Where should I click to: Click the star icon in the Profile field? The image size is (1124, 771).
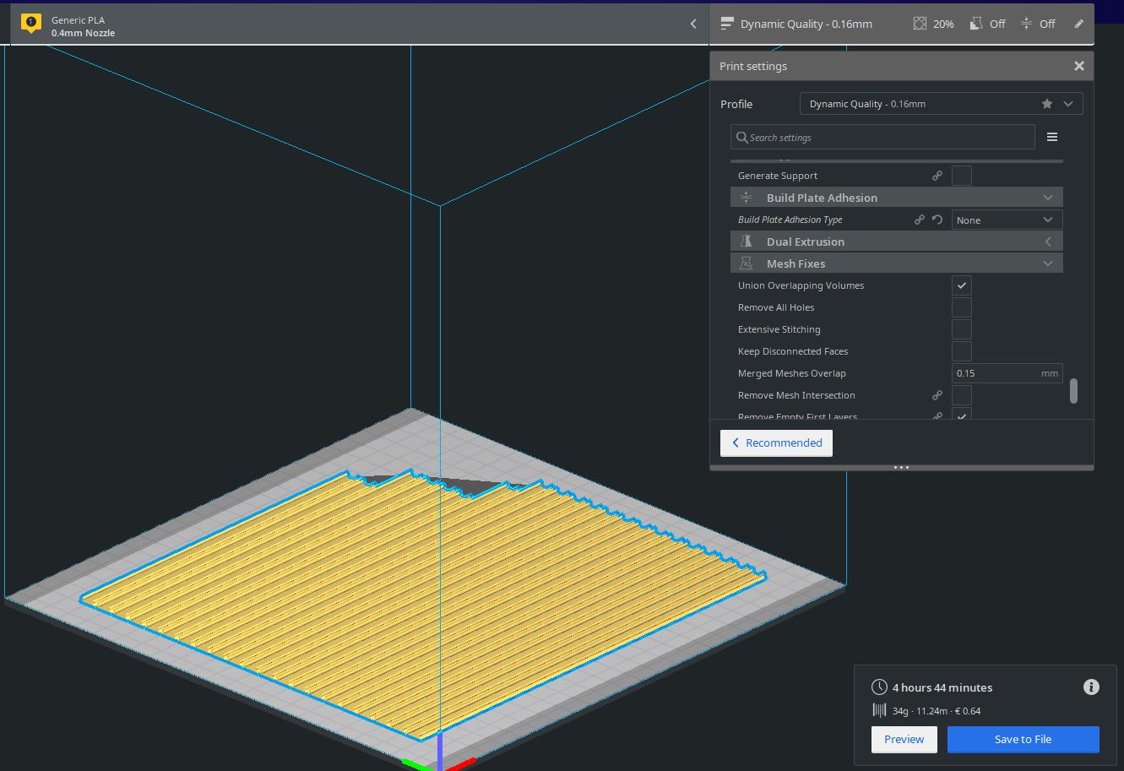pyautogui.click(x=1047, y=104)
